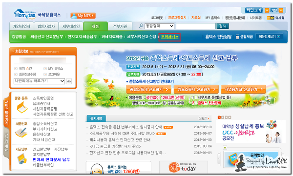
Task: Expand 메뉴전체보기 dropdown arrow
Action: click(x=279, y=37)
